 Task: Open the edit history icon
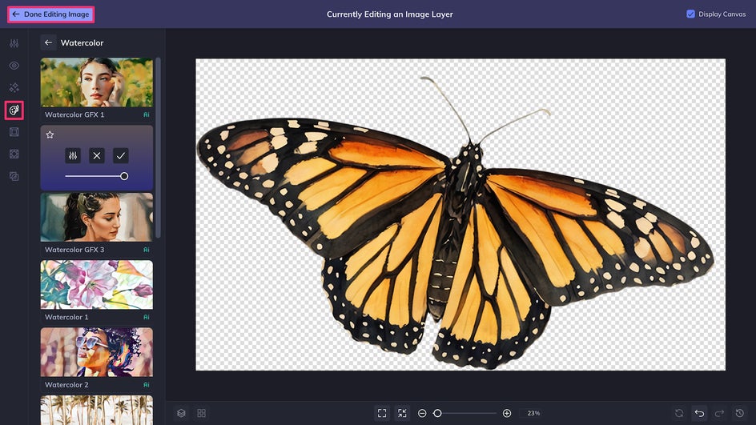(x=740, y=414)
